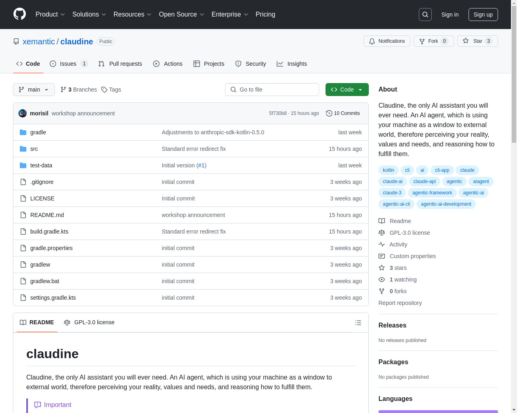Star the claudine repository
Screen dimensions: 517x413
point(477,41)
